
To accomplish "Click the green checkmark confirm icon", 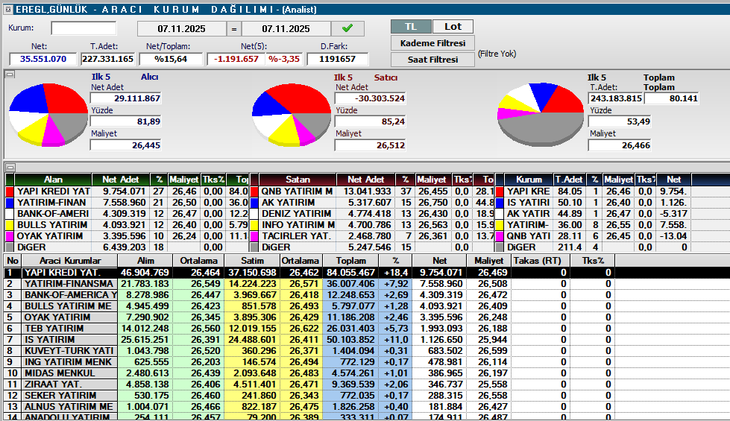I will 347,28.
